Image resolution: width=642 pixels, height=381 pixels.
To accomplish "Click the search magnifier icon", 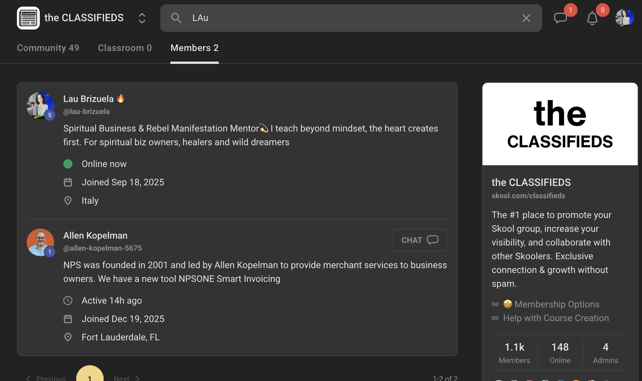I will coord(176,18).
